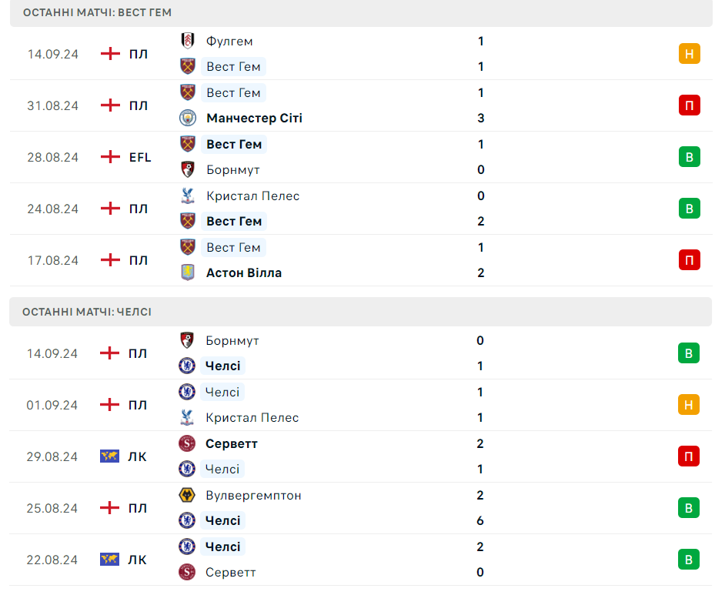Click the highlighted Вест Гем name in 24.08.24 match
This screenshot has height=595, width=725.
click(x=234, y=222)
